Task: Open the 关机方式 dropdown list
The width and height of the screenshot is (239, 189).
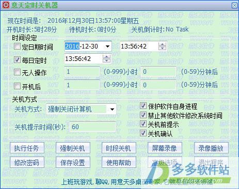Action: (112, 109)
